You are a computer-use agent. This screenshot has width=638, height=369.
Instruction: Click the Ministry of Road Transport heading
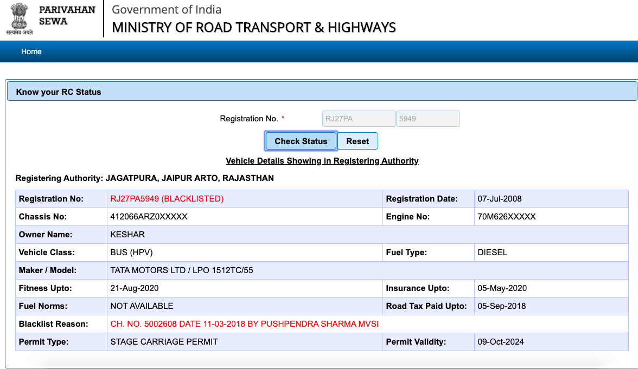[x=253, y=28]
